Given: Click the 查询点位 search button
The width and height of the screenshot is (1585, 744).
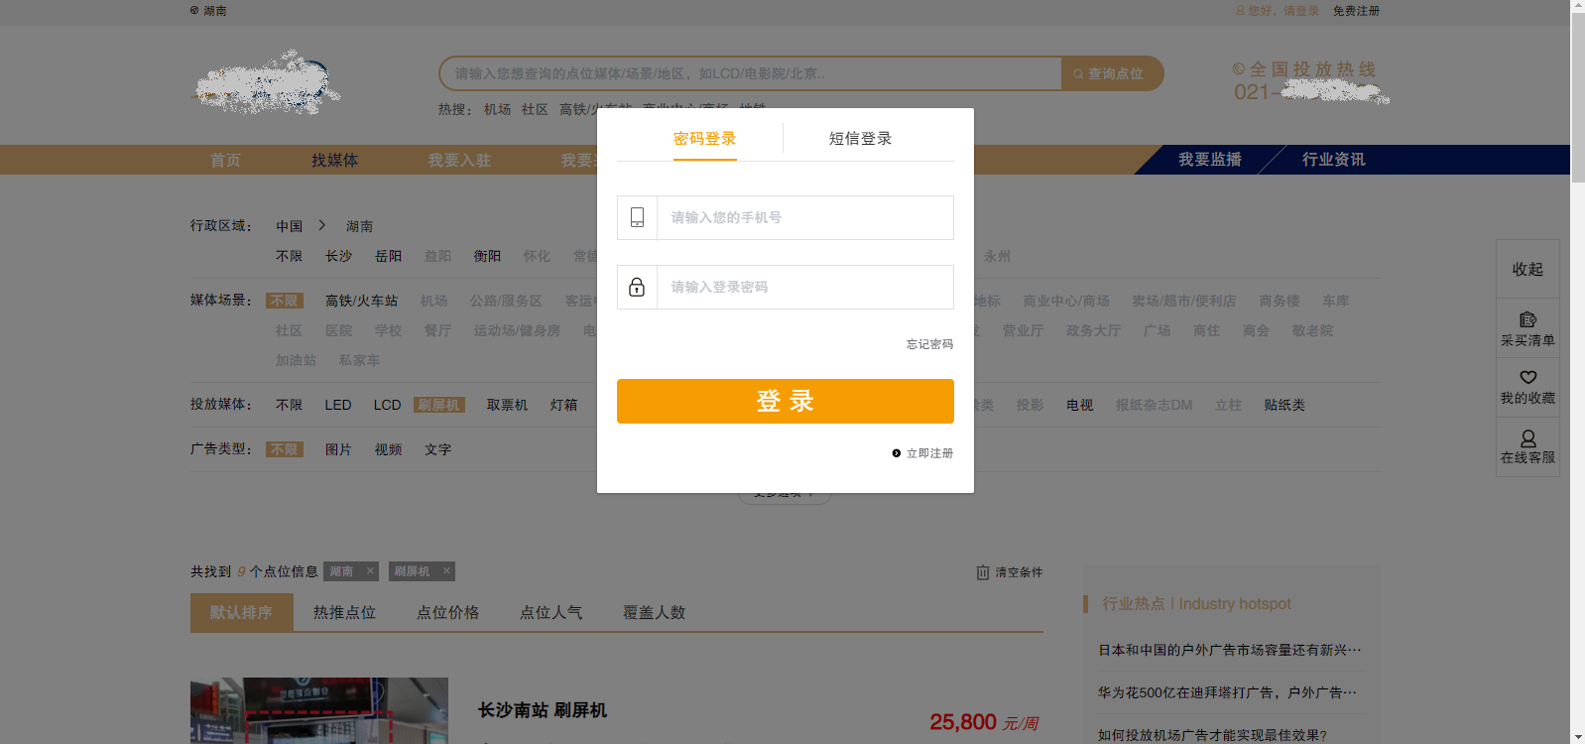Looking at the screenshot, I should [x=1111, y=73].
